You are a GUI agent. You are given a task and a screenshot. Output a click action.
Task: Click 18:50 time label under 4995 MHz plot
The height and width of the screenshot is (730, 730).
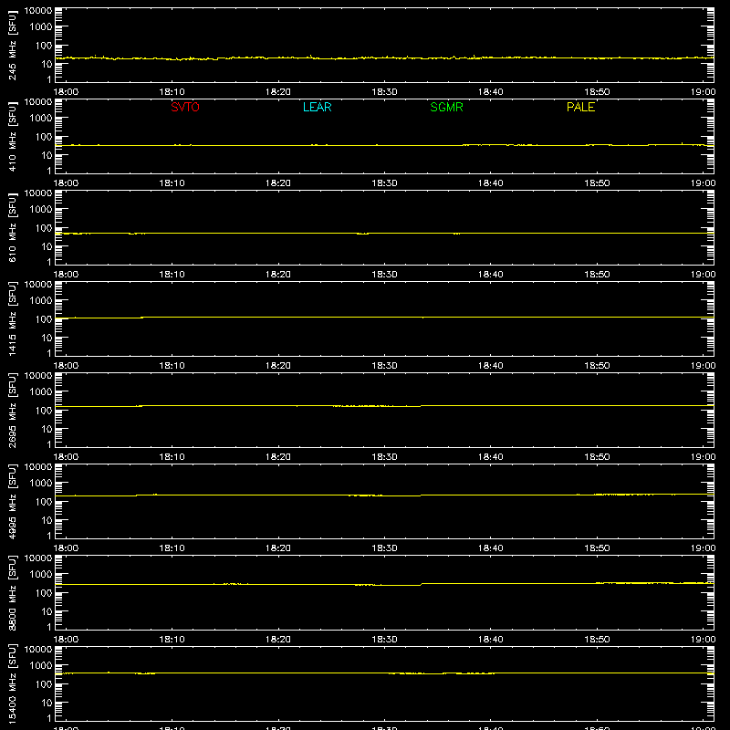click(x=597, y=548)
